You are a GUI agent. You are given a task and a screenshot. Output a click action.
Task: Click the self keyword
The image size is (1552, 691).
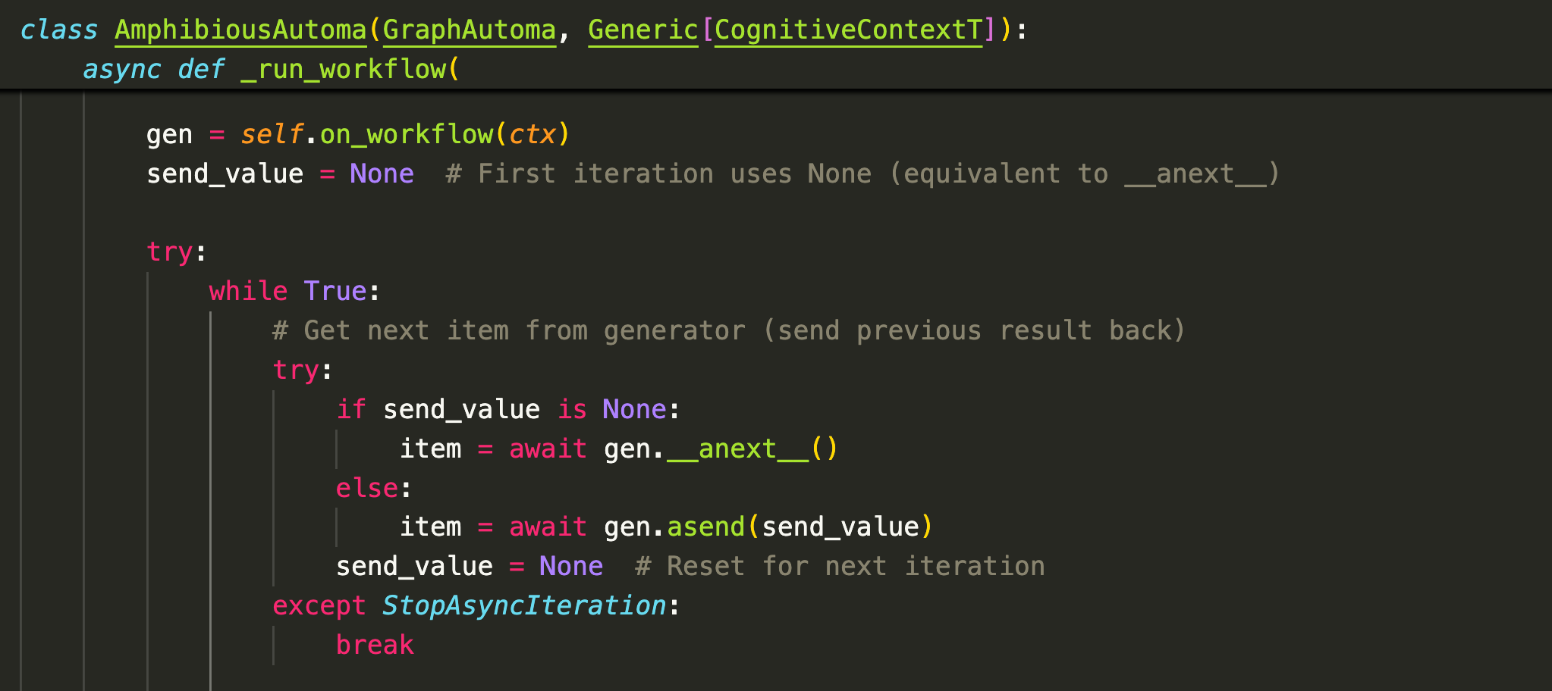272,135
